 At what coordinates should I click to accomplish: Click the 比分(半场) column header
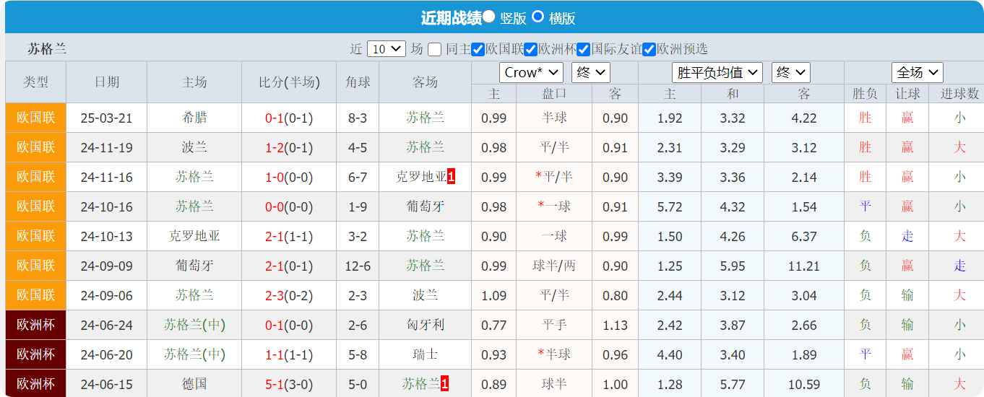pos(289,82)
